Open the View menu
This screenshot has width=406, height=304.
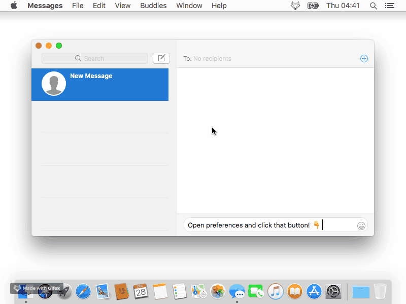[123, 6]
